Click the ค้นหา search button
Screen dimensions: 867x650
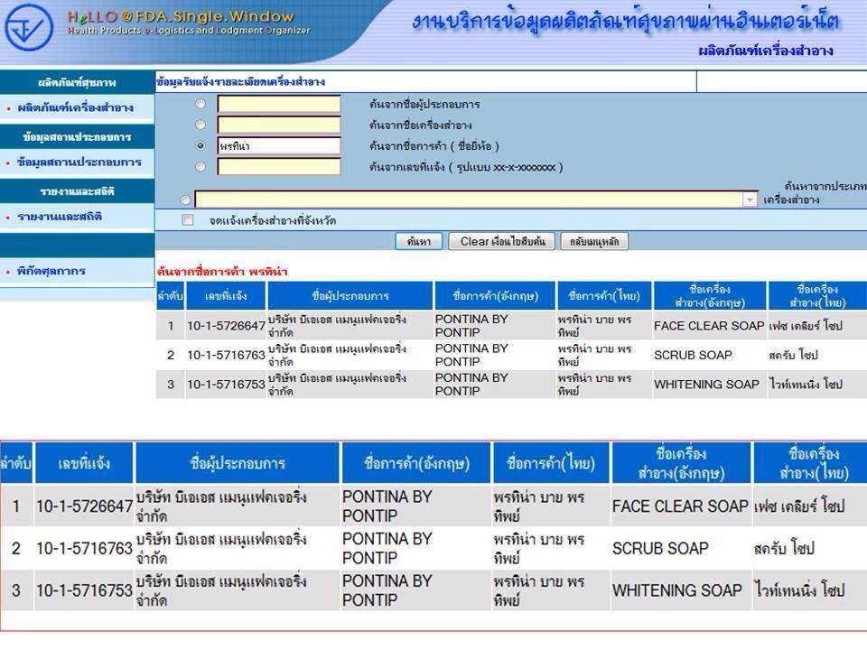coord(418,242)
